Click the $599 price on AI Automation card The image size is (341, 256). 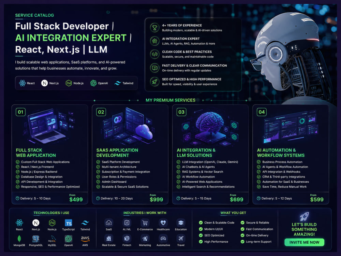click(x=317, y=199)
